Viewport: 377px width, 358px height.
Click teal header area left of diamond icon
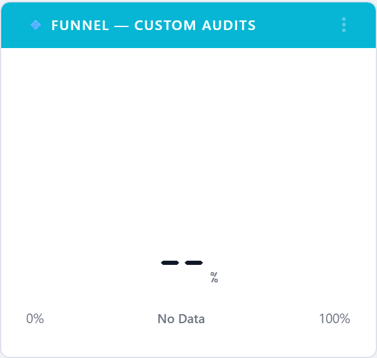16,25
